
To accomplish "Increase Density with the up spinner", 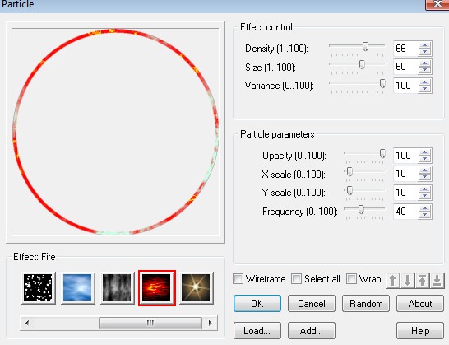I will [x=424, y=45].
